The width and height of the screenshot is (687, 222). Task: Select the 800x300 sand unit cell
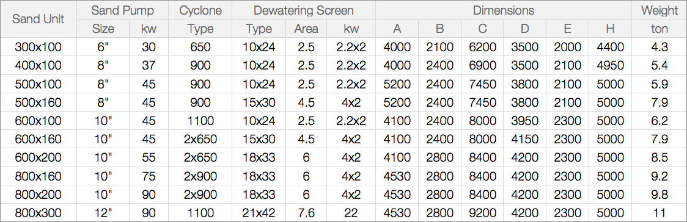[x=39, y=213]
